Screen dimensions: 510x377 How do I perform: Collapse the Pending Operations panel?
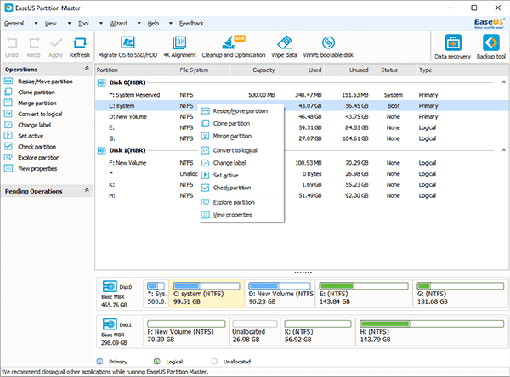pos(87,190)
